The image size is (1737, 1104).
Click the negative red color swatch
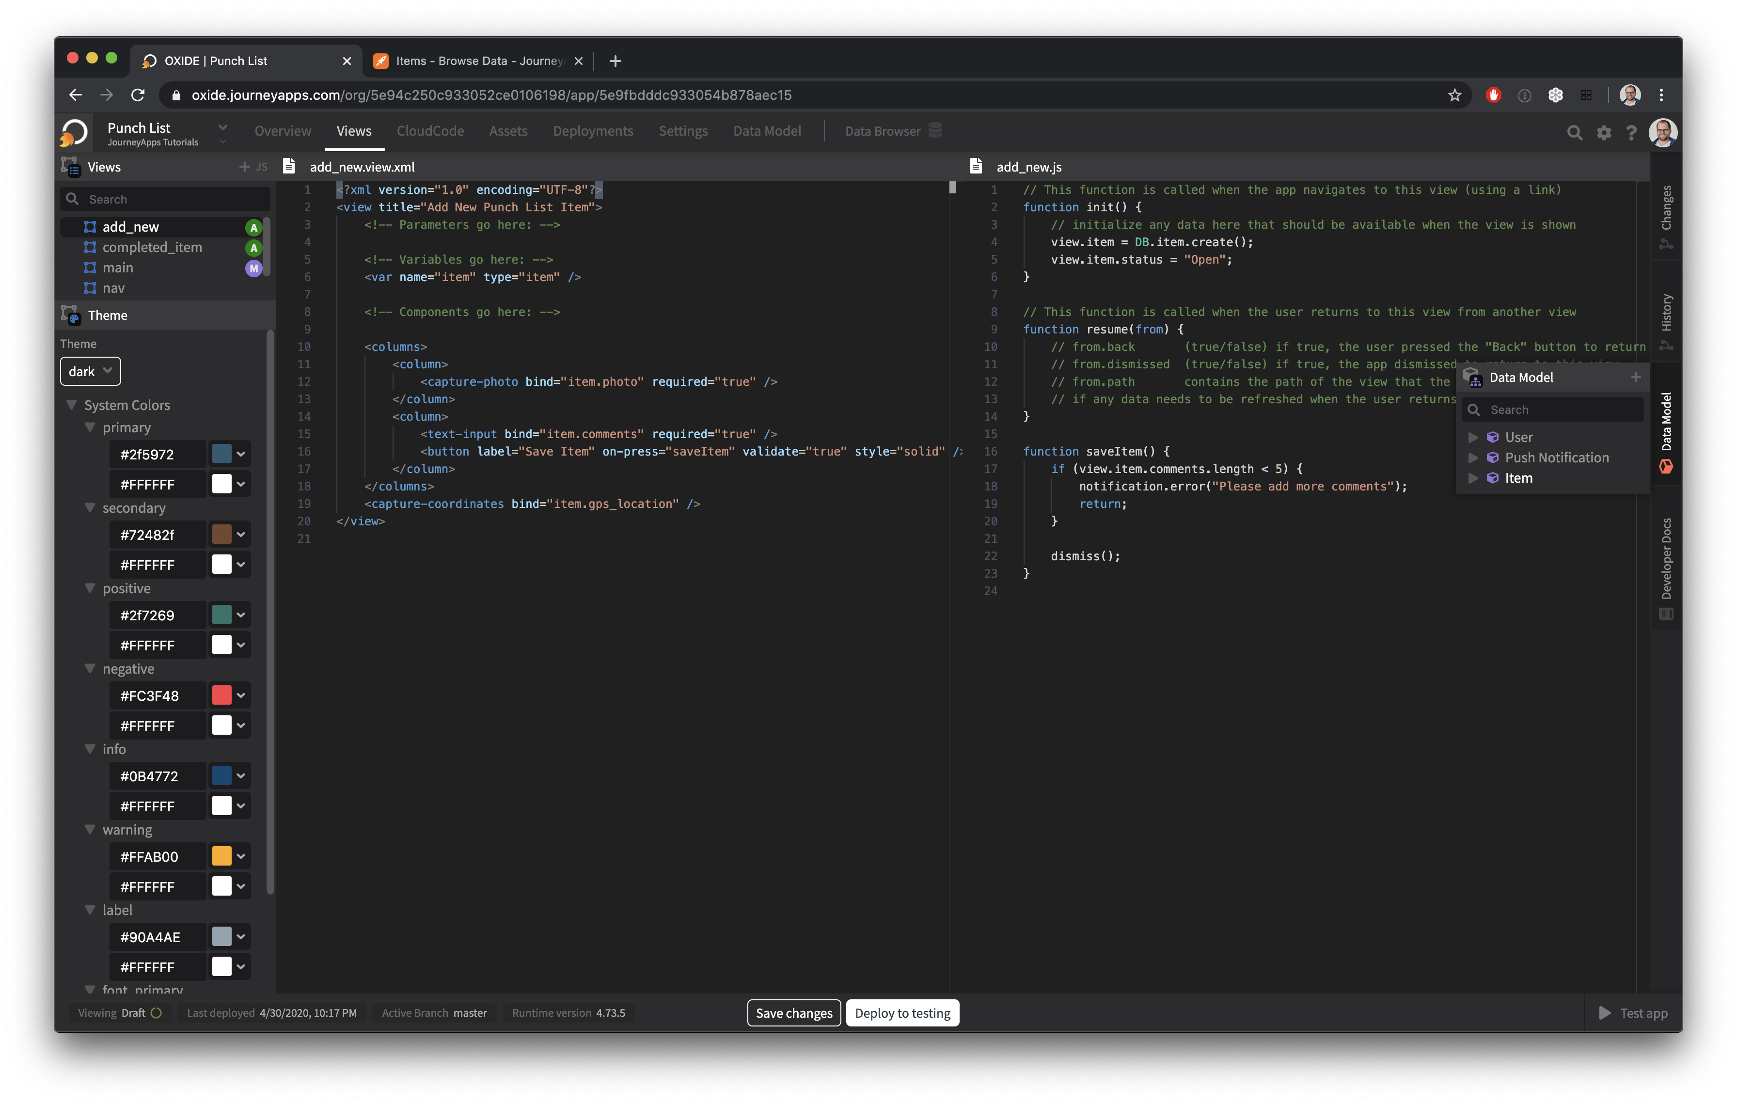(221, 695)
